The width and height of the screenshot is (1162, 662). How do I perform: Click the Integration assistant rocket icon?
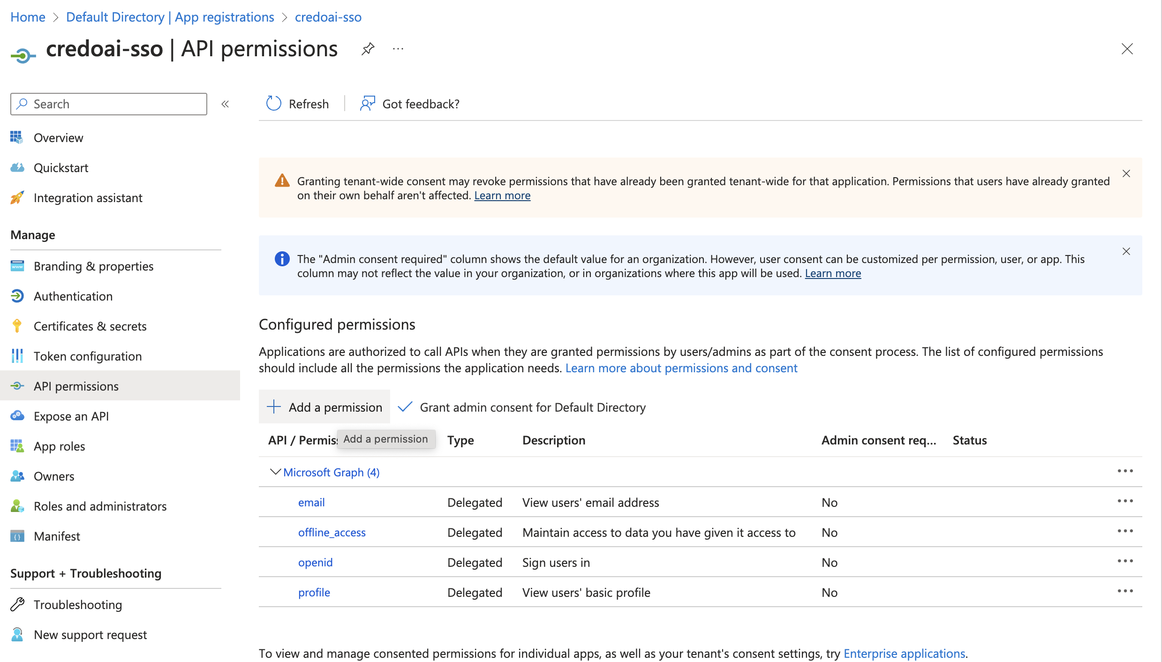click(17, 197)
